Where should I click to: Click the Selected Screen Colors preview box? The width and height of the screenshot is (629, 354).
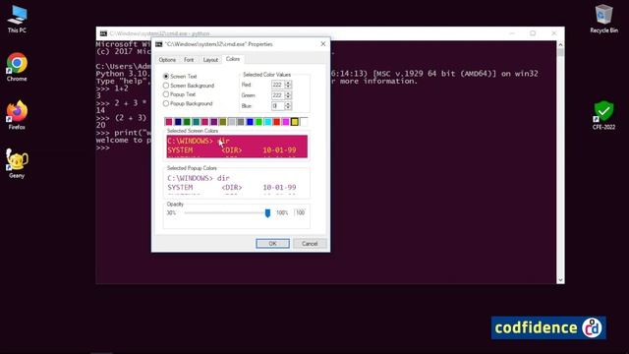coord(237,147)
